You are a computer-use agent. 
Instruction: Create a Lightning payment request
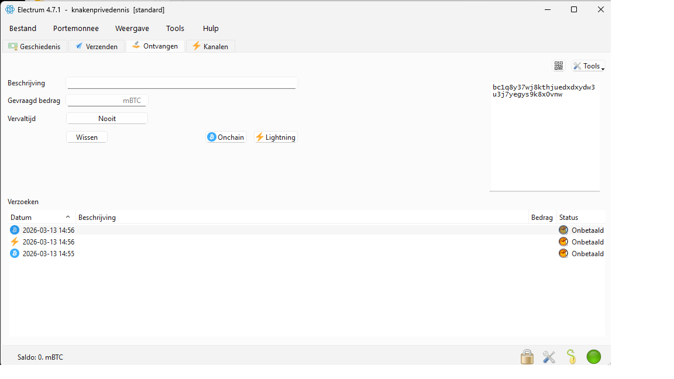[x=276, y=137]
